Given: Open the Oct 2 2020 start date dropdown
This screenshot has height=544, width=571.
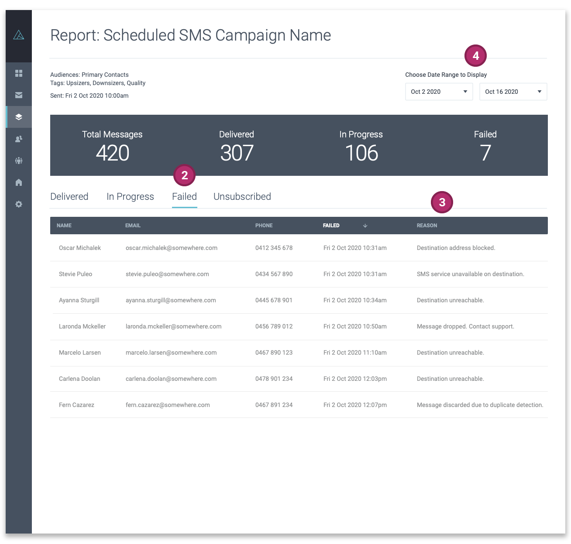Looking at the screenshot, I should click(x=438, y=92).
